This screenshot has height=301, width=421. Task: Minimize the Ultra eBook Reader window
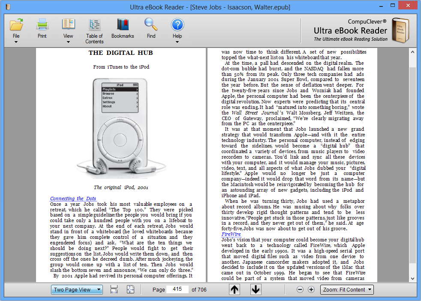[x=381, y=6]
